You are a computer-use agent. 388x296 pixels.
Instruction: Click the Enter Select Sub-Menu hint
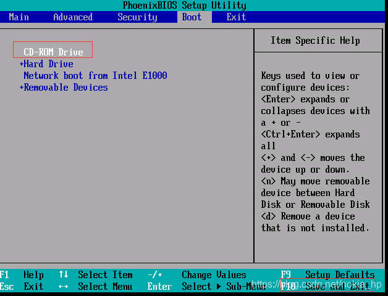click(x=207, y=286)
